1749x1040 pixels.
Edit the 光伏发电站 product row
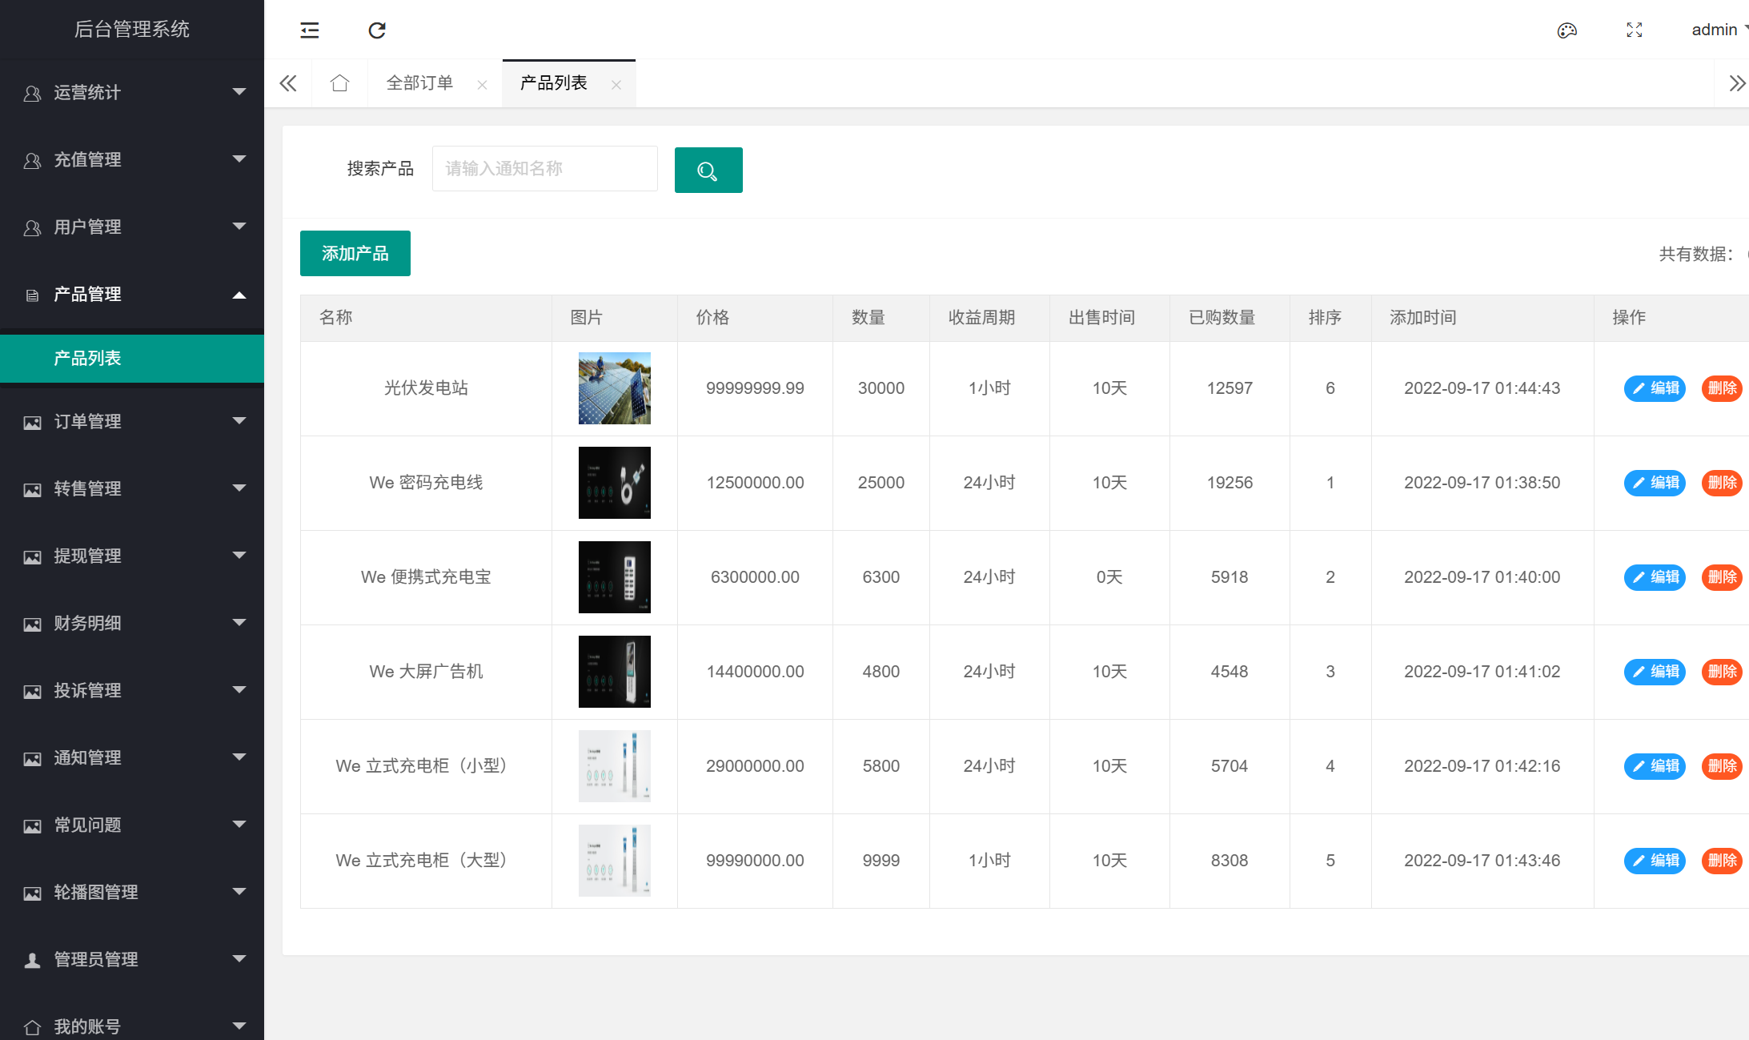[1654, 388]
